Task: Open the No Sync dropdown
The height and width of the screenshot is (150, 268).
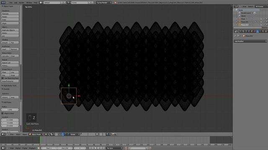Action: (114, 148)
